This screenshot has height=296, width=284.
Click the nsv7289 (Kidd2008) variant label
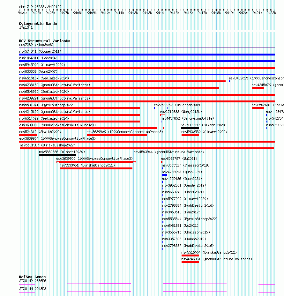coord(36,45)
